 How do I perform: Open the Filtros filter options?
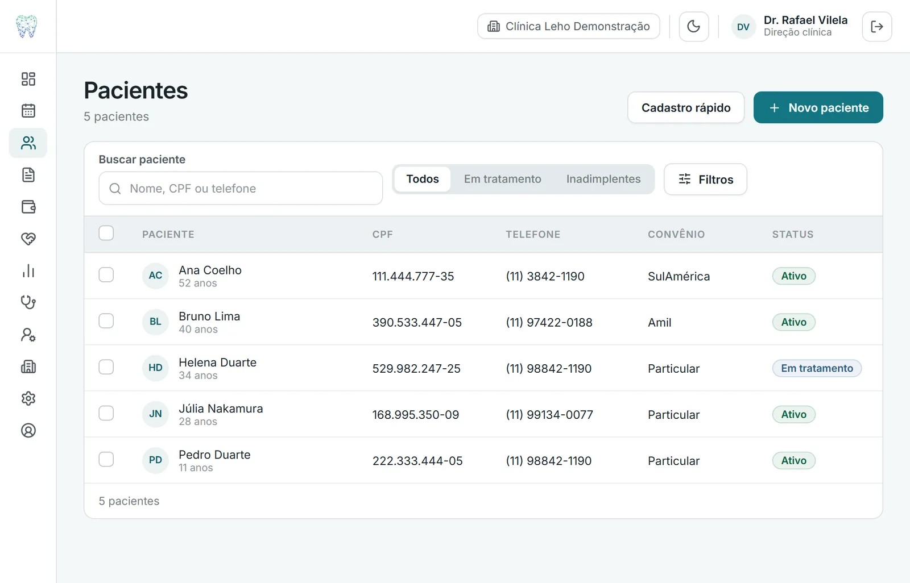tap(705, 180)
